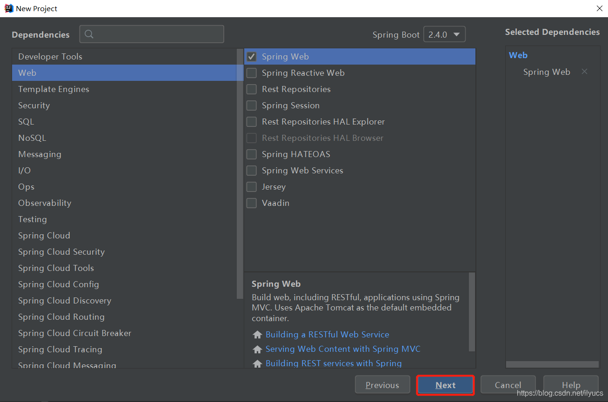Screen dimensions: 608x402
Task: Open the Messaging category
Action: [x=125, y=154]
